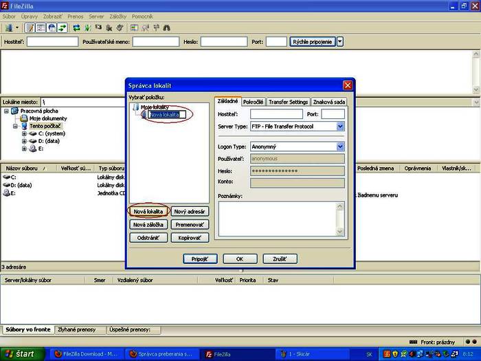Open the directory listing filters icon
The image size is (481, 361).
coord(134,28)
